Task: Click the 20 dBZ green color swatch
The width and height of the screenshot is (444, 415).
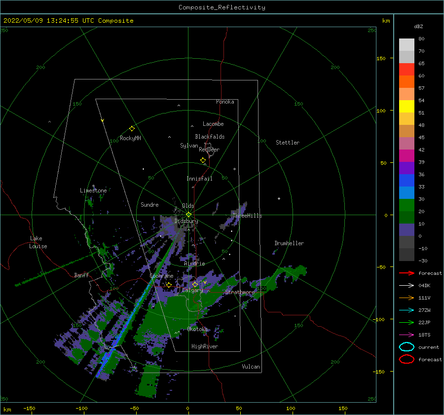Action: (407, 205)
